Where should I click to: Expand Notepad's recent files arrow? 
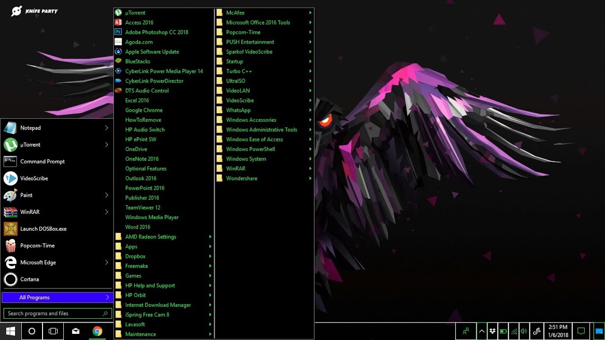tap(106, 128)
